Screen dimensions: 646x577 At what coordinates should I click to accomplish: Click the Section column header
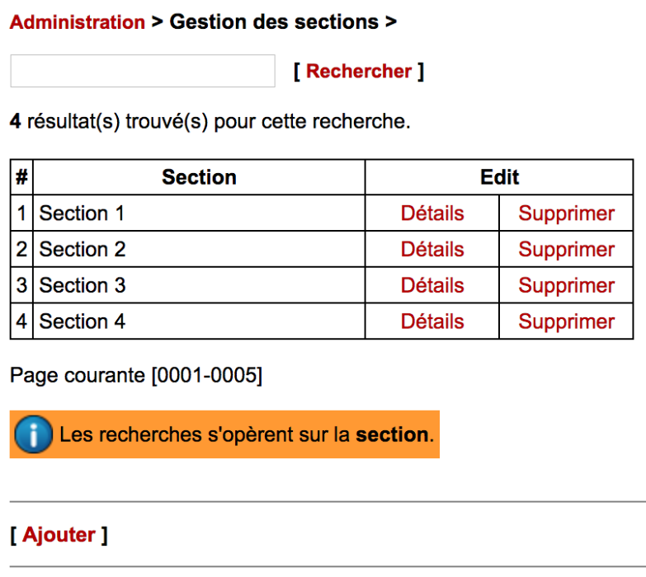click(199, 177)
